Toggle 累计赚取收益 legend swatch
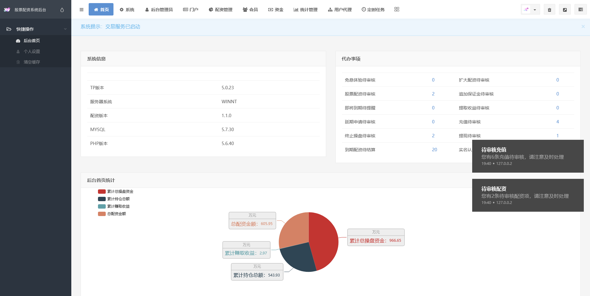The height and width of the screenshot is (296, 590). tap(102, 206)
